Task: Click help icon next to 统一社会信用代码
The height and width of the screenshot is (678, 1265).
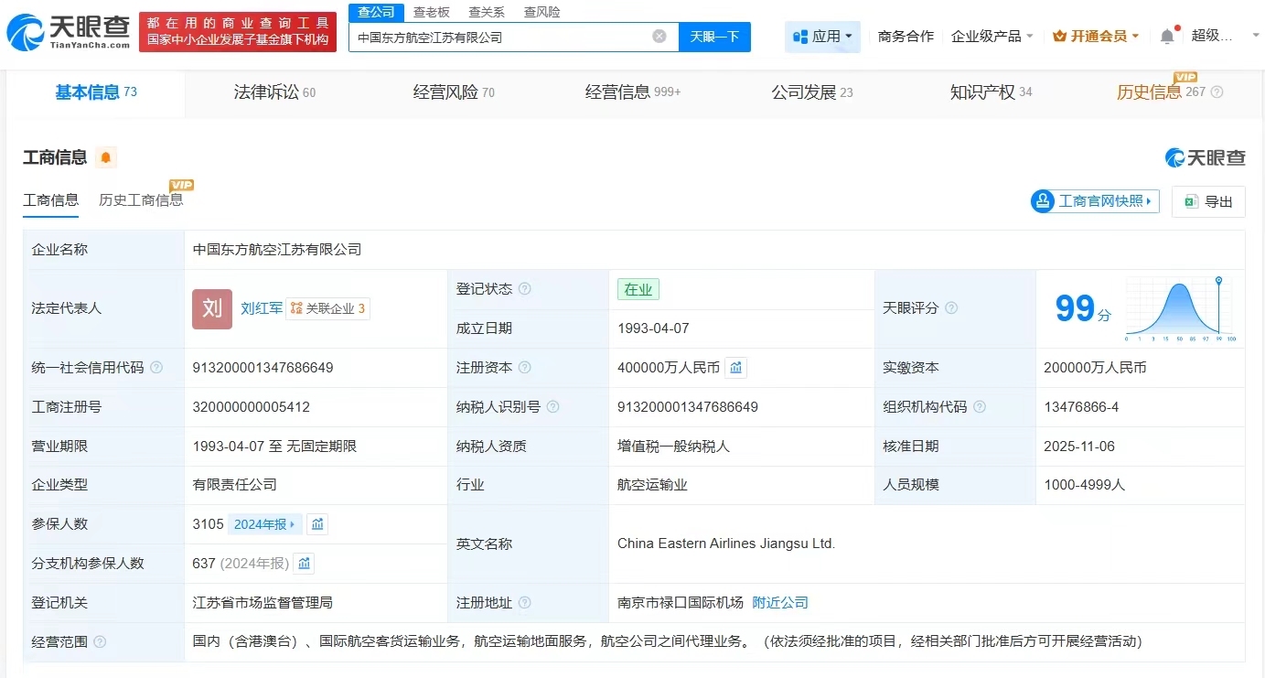Action: click(x=156, y=368)
